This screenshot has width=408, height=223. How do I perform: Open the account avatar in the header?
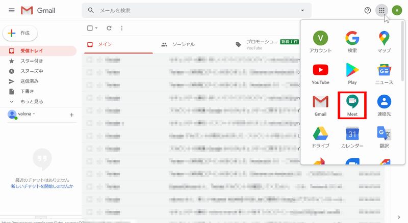[397, 10]
